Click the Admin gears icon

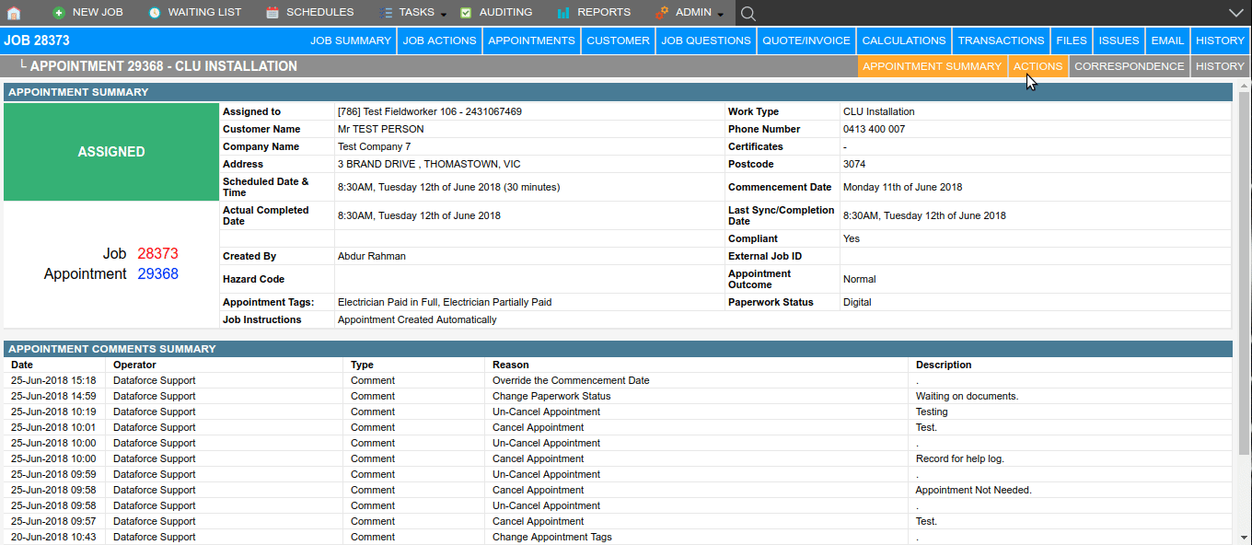pos(662,13)
